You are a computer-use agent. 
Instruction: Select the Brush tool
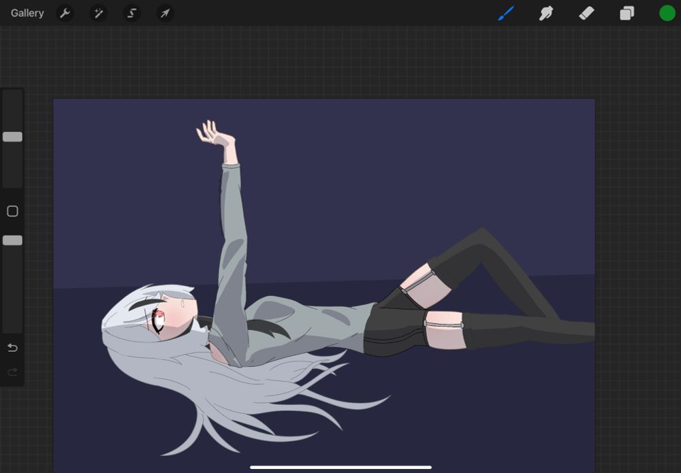pyautogui.click(x=506, y=13)
